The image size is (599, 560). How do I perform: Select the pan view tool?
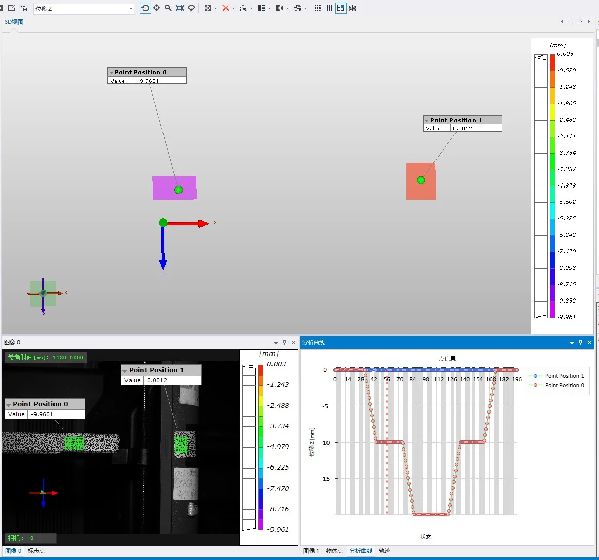point(157,8)
